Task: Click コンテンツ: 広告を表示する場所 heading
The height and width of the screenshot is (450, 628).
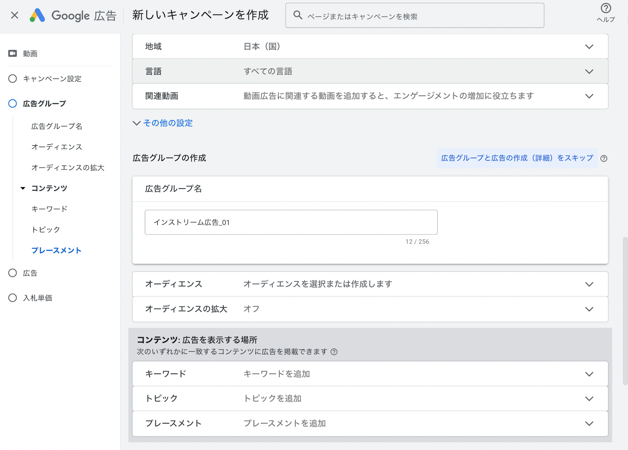Action: coord(197,340)
